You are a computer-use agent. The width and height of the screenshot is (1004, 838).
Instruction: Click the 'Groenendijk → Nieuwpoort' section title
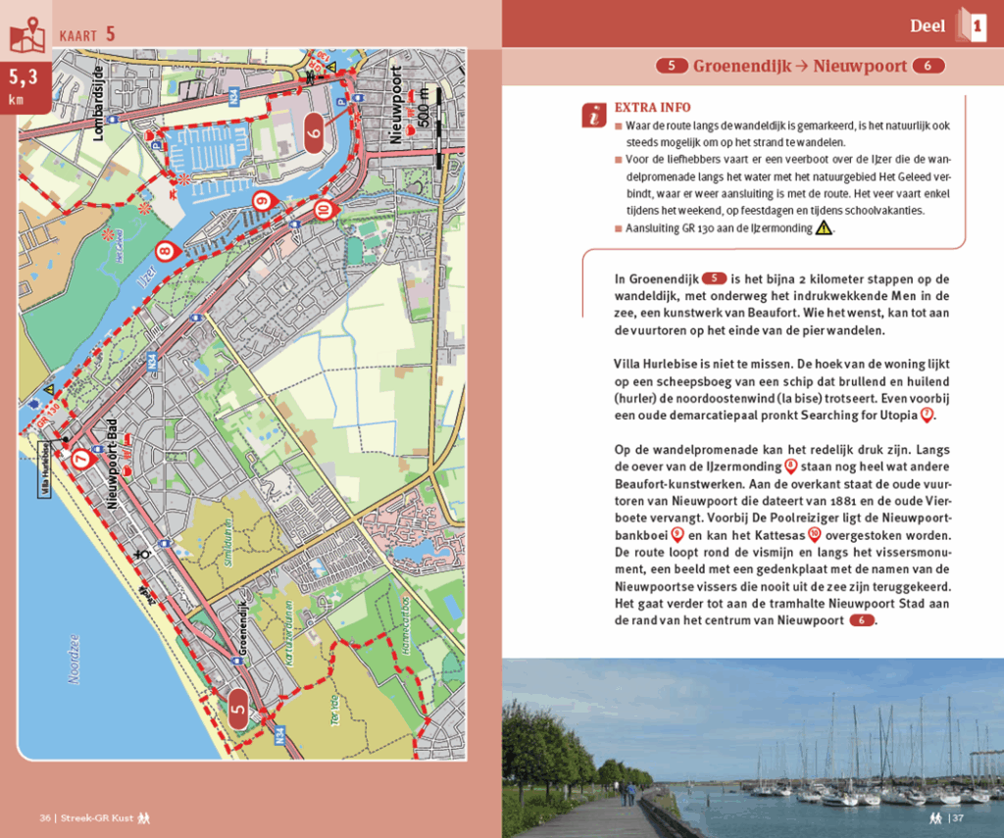800,66
